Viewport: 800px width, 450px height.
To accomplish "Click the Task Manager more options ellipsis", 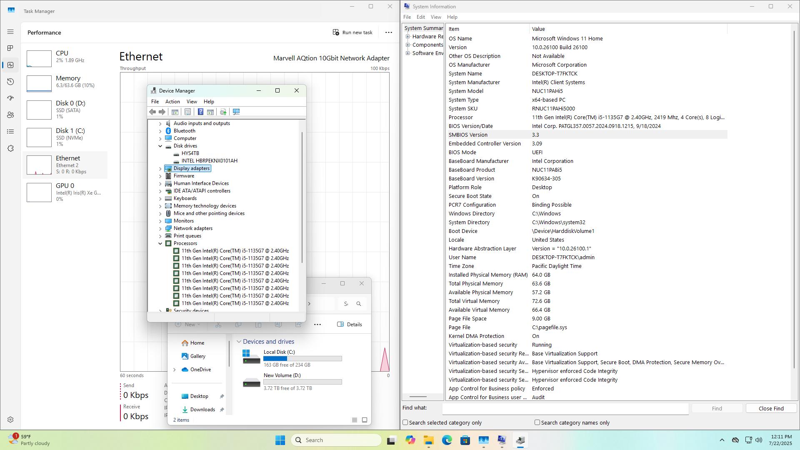I will 388,32.
